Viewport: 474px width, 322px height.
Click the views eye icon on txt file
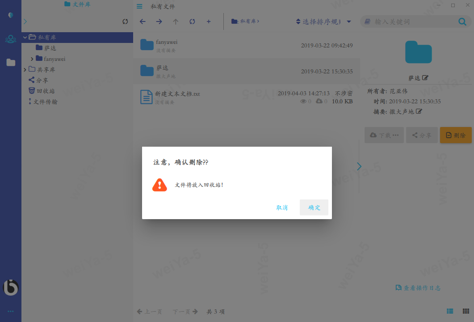(x=303, y=102)
